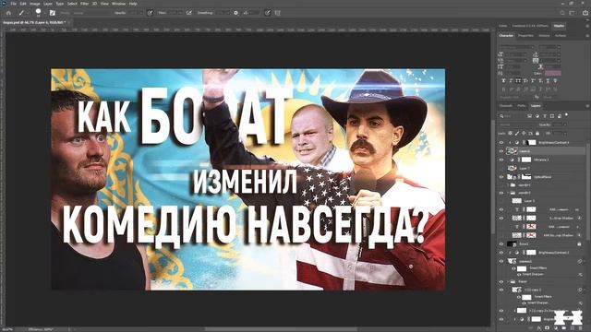Select the Layers tab

(x=536, y=106)
